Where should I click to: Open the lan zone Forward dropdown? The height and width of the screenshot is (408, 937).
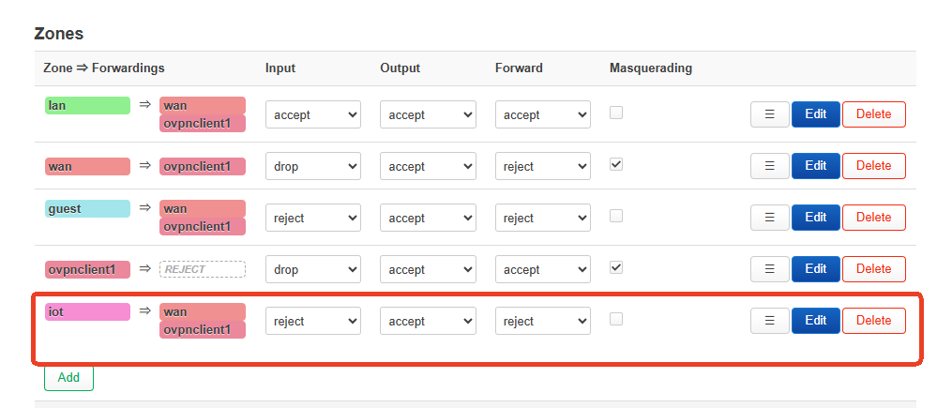coord(543,114)
